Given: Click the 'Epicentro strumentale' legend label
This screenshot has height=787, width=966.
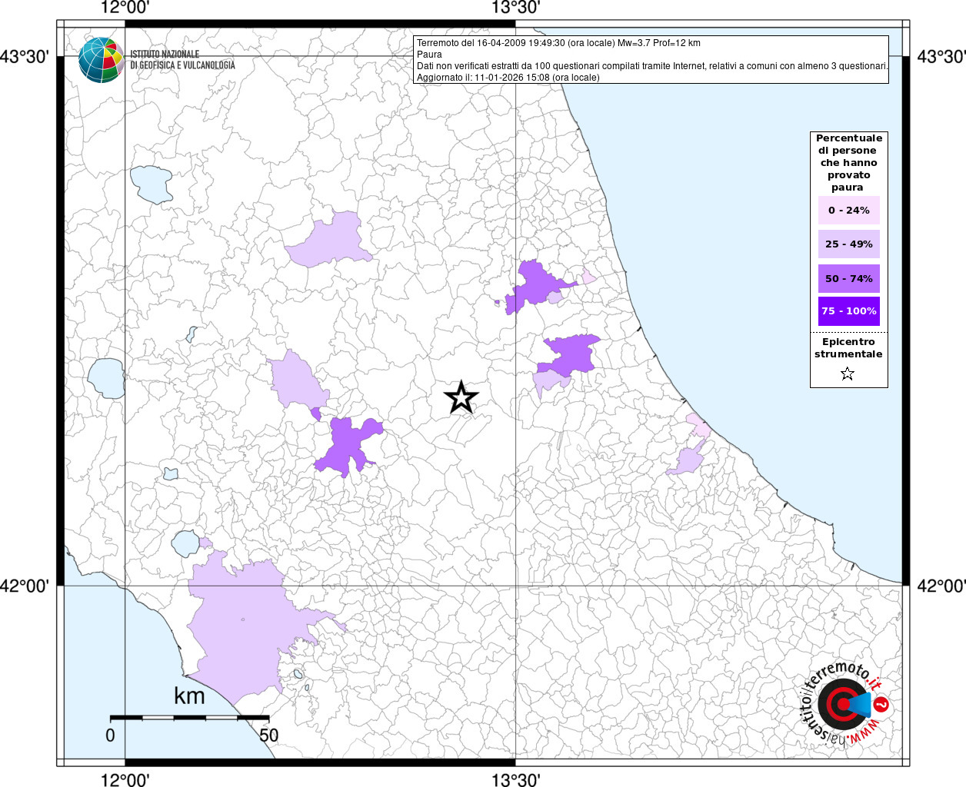Looking at the screenshot, I should pyautogui.click(x=848, y=348).
